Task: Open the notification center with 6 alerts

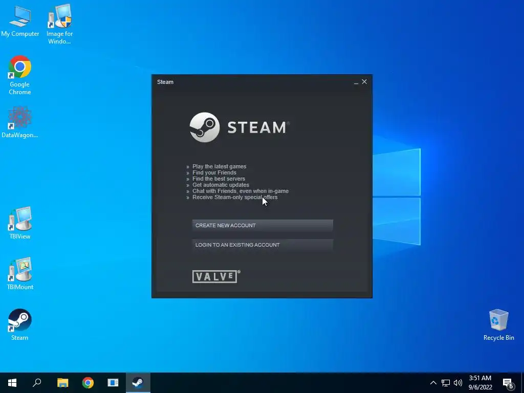Action: click(508, 383)
